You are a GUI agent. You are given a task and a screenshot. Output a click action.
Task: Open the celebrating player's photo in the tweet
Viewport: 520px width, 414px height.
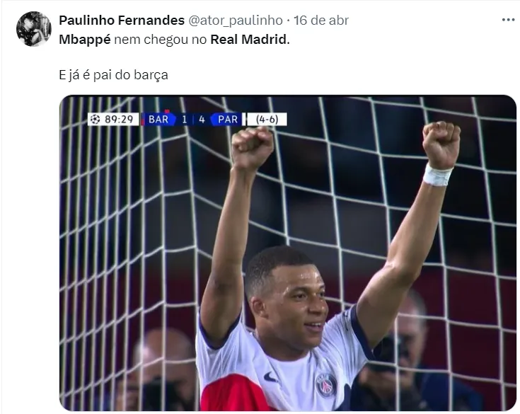coord(287,253)
